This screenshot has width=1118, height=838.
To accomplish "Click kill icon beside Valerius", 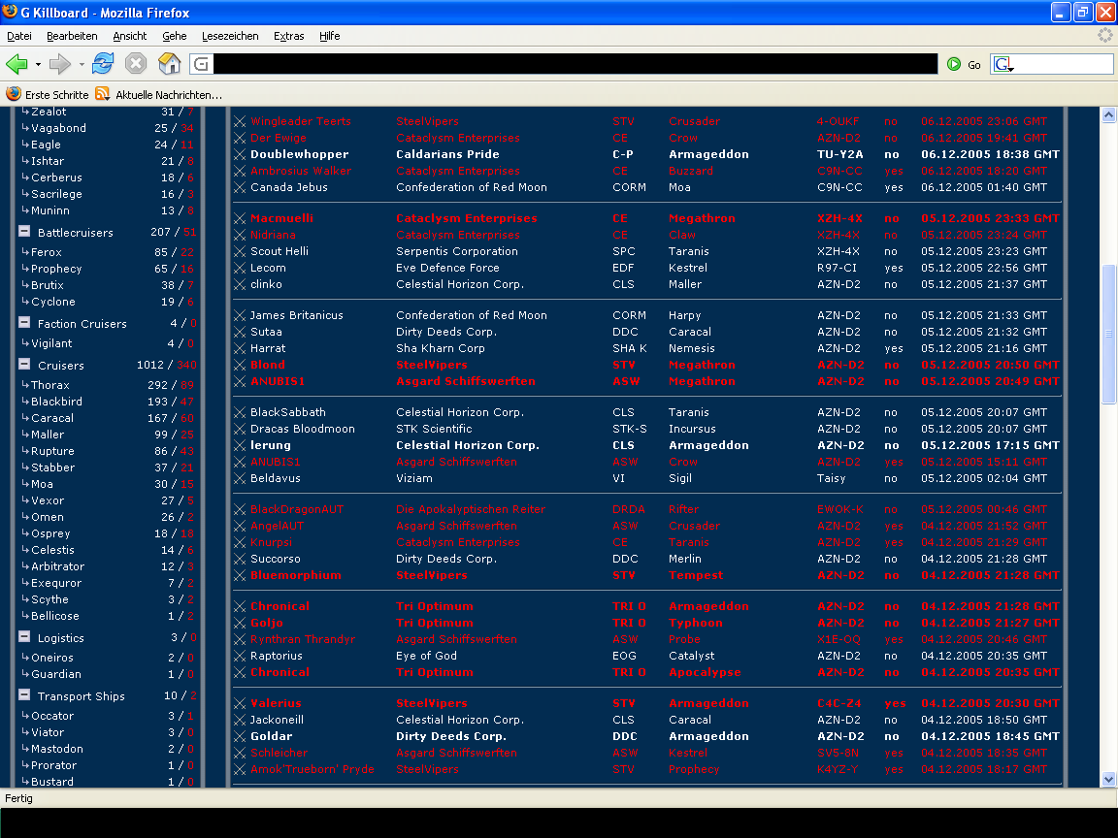I will coord(240,703).
